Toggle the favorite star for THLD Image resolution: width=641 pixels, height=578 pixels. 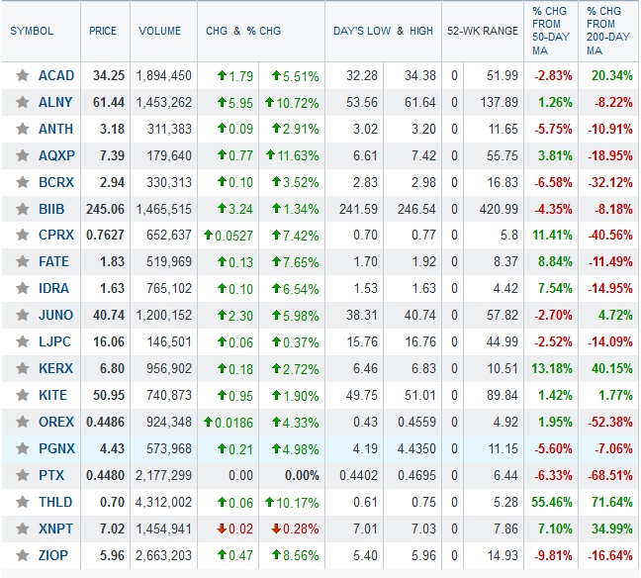click(x=23, y=502)
